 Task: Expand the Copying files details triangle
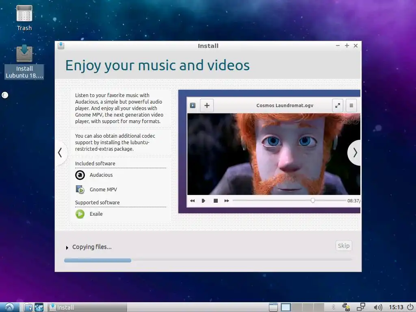pyautogui.click(x=67, y=247)
